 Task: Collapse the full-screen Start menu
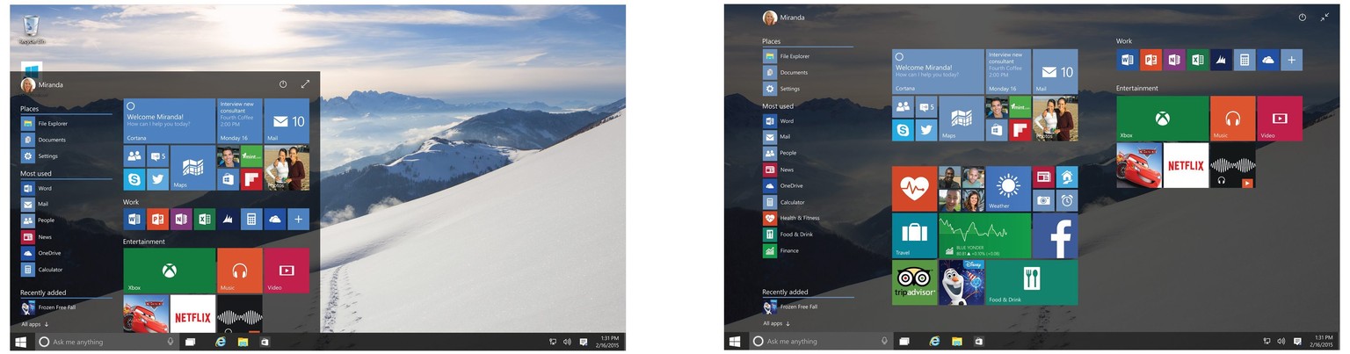[1324, 18]
